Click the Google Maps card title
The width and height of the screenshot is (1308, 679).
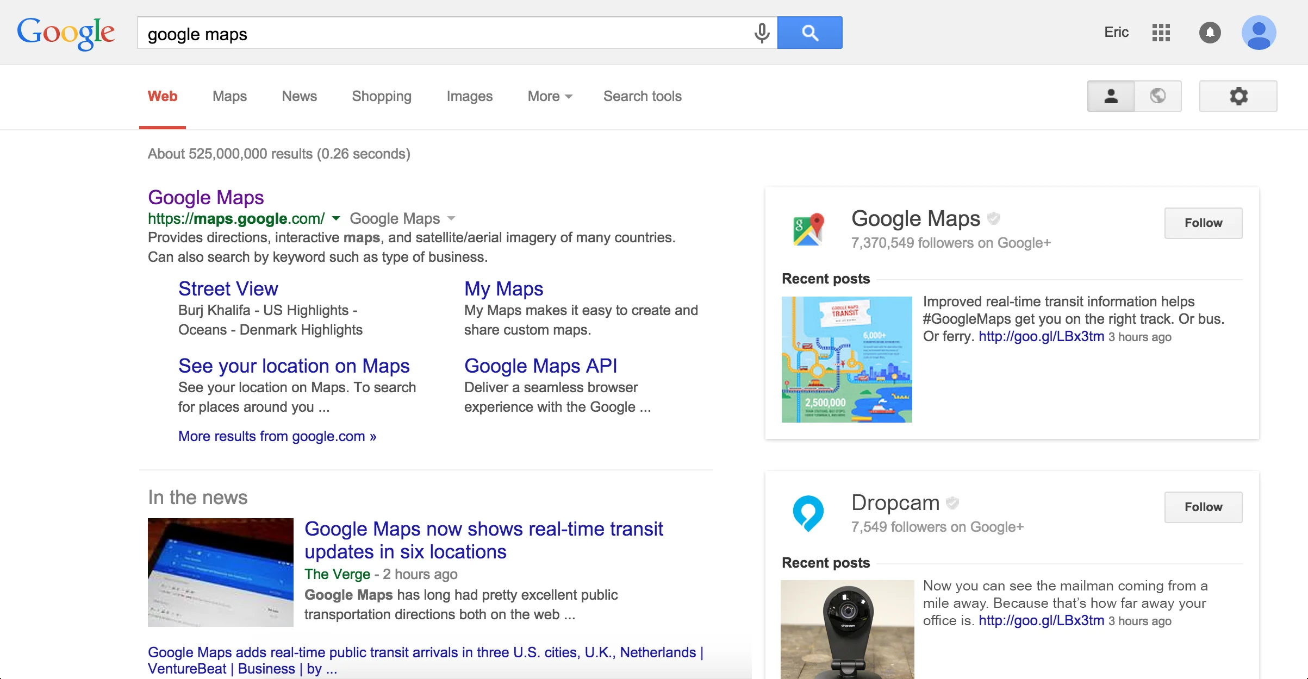915,218
